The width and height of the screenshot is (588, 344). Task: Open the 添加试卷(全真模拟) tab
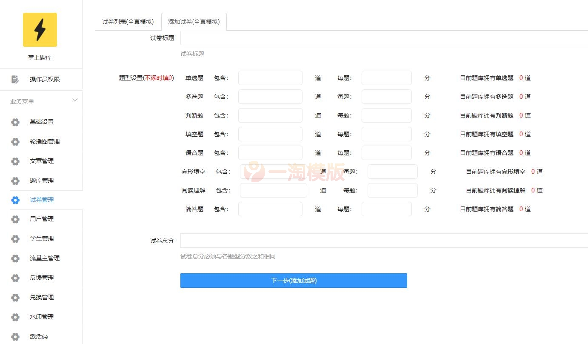click(x=194, y=21)
